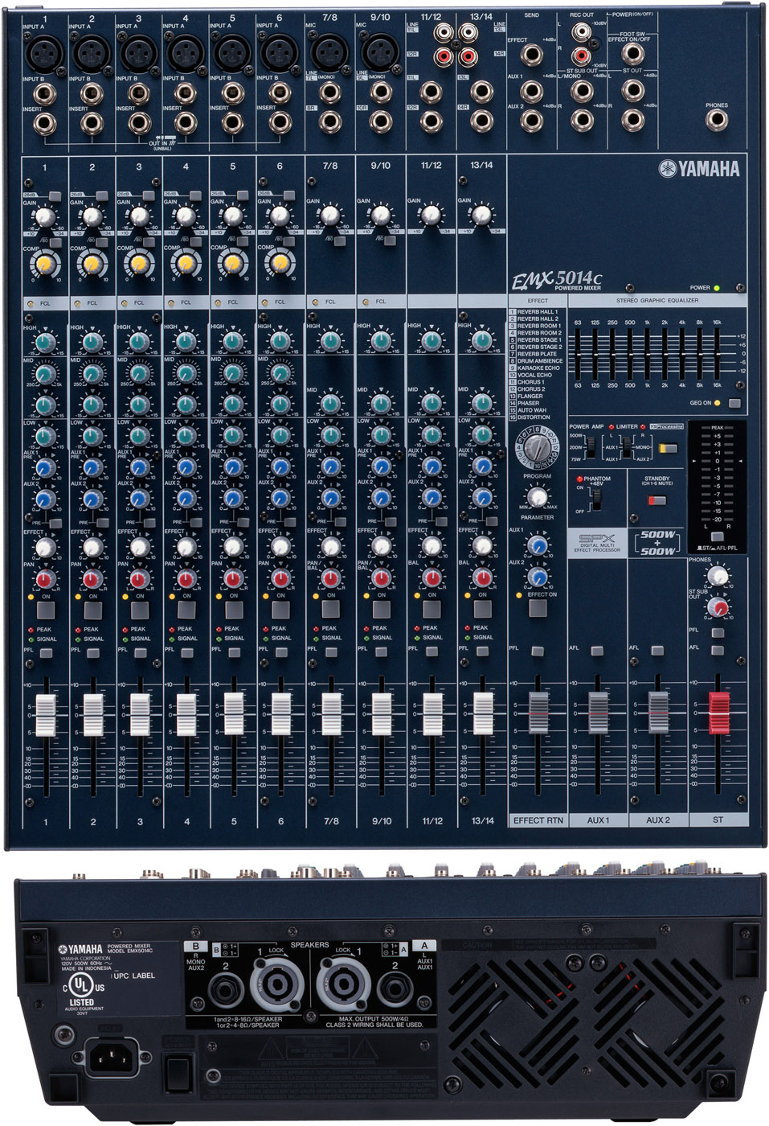The image size is (769, 1126).
Task: Turn the channel 1 GAIN knob
Action: pos(45,216)
